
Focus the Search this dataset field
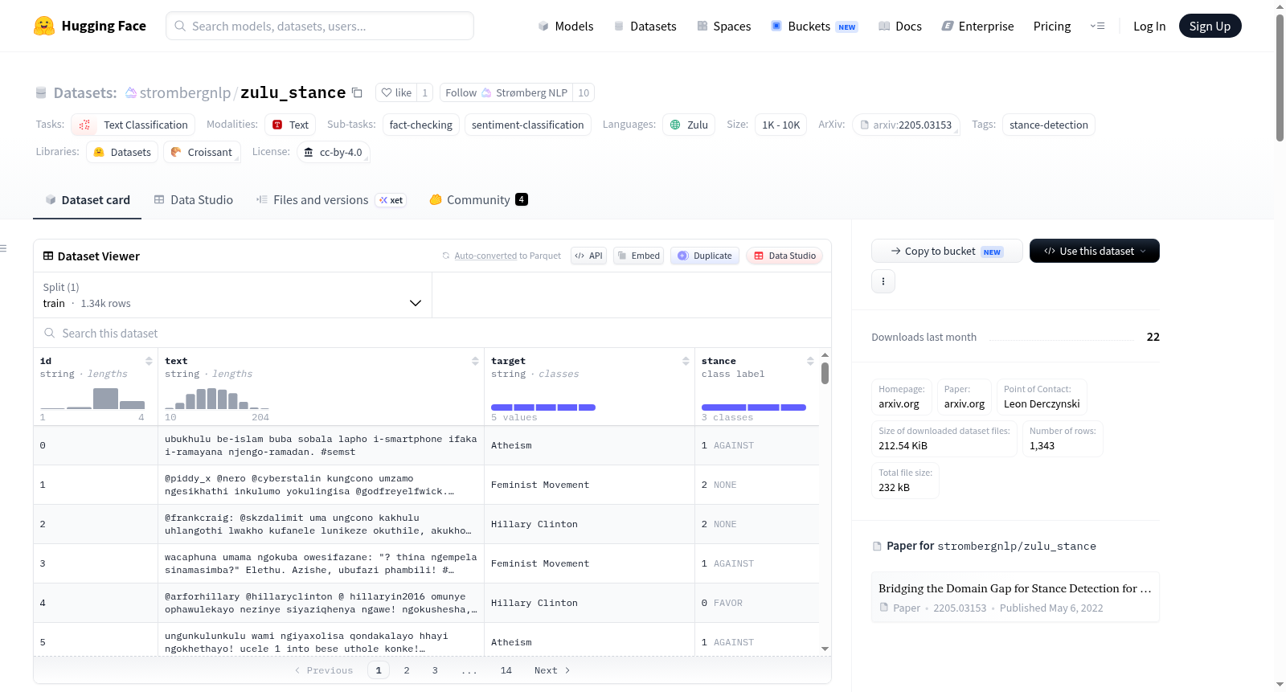[x=432, y=333]
